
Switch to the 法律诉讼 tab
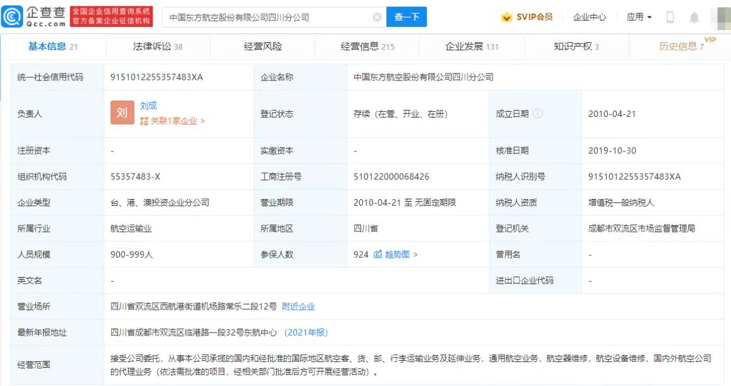point(158,47)
